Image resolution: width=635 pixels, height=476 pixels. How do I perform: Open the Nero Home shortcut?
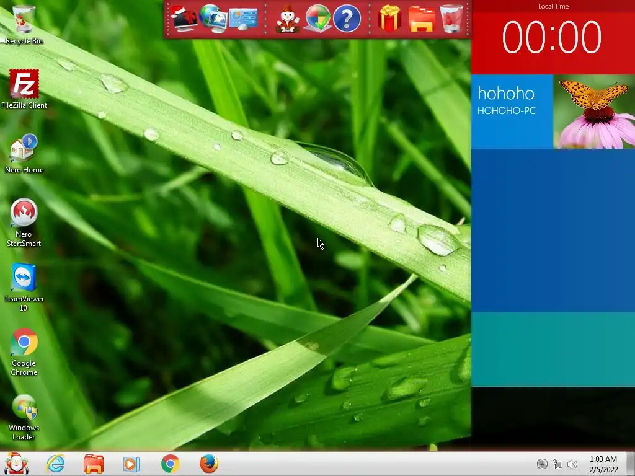point(24,154)
